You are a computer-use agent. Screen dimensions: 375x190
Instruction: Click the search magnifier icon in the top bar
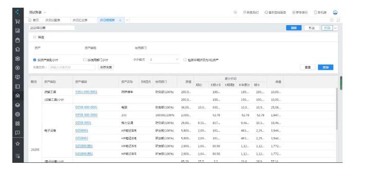click(235, 12)
